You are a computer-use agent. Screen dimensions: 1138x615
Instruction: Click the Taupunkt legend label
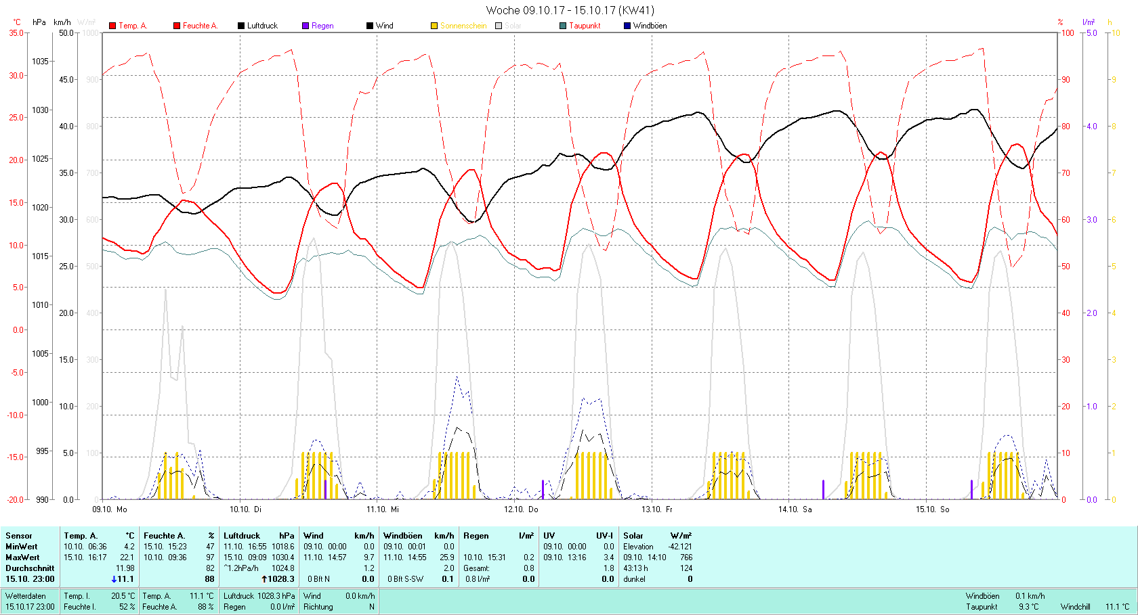(x=585, y=26)
